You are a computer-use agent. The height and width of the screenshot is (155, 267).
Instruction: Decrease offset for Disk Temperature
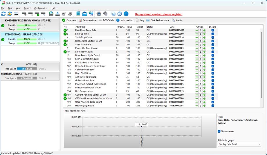click(197, 91)
